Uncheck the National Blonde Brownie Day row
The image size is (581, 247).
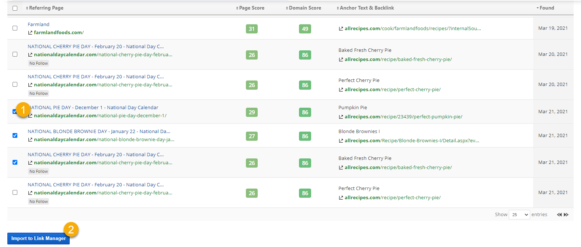[x=15, y=136]
